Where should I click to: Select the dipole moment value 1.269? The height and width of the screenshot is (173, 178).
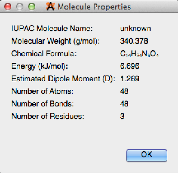tap(129, 79)
